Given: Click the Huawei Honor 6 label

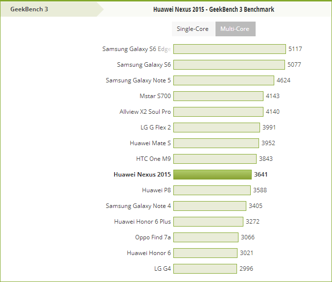Looking at the screenshot, I should click(x=149, y=253).
